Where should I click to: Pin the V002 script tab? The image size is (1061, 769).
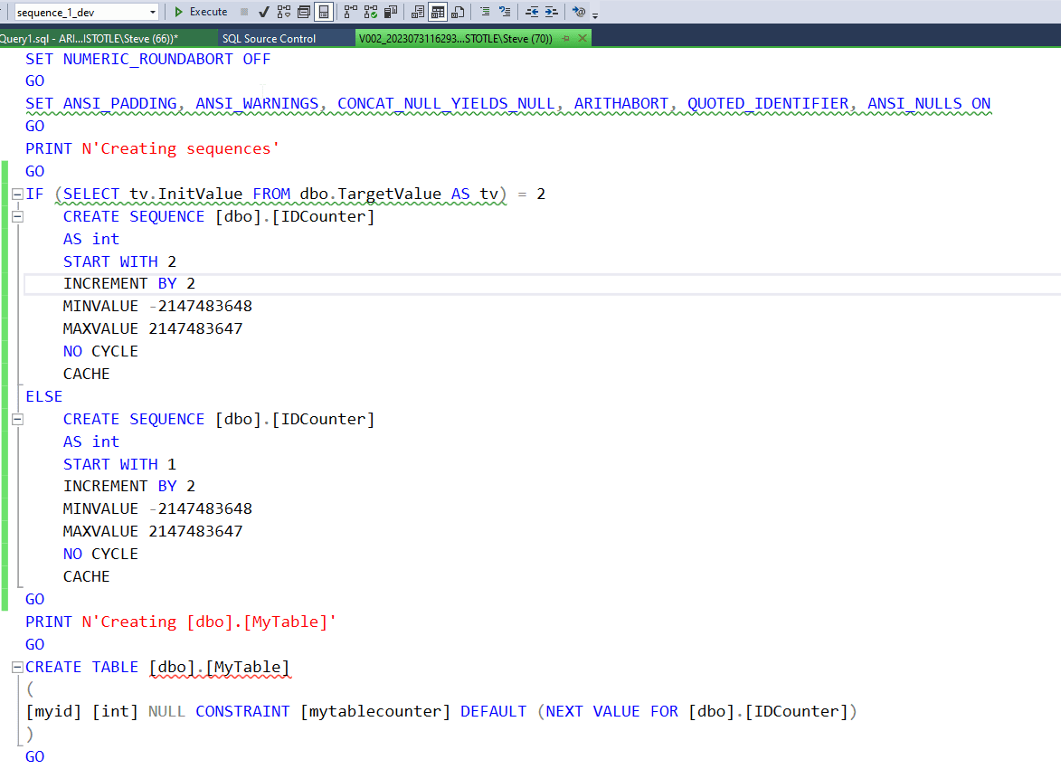click(x=565, y=39)
